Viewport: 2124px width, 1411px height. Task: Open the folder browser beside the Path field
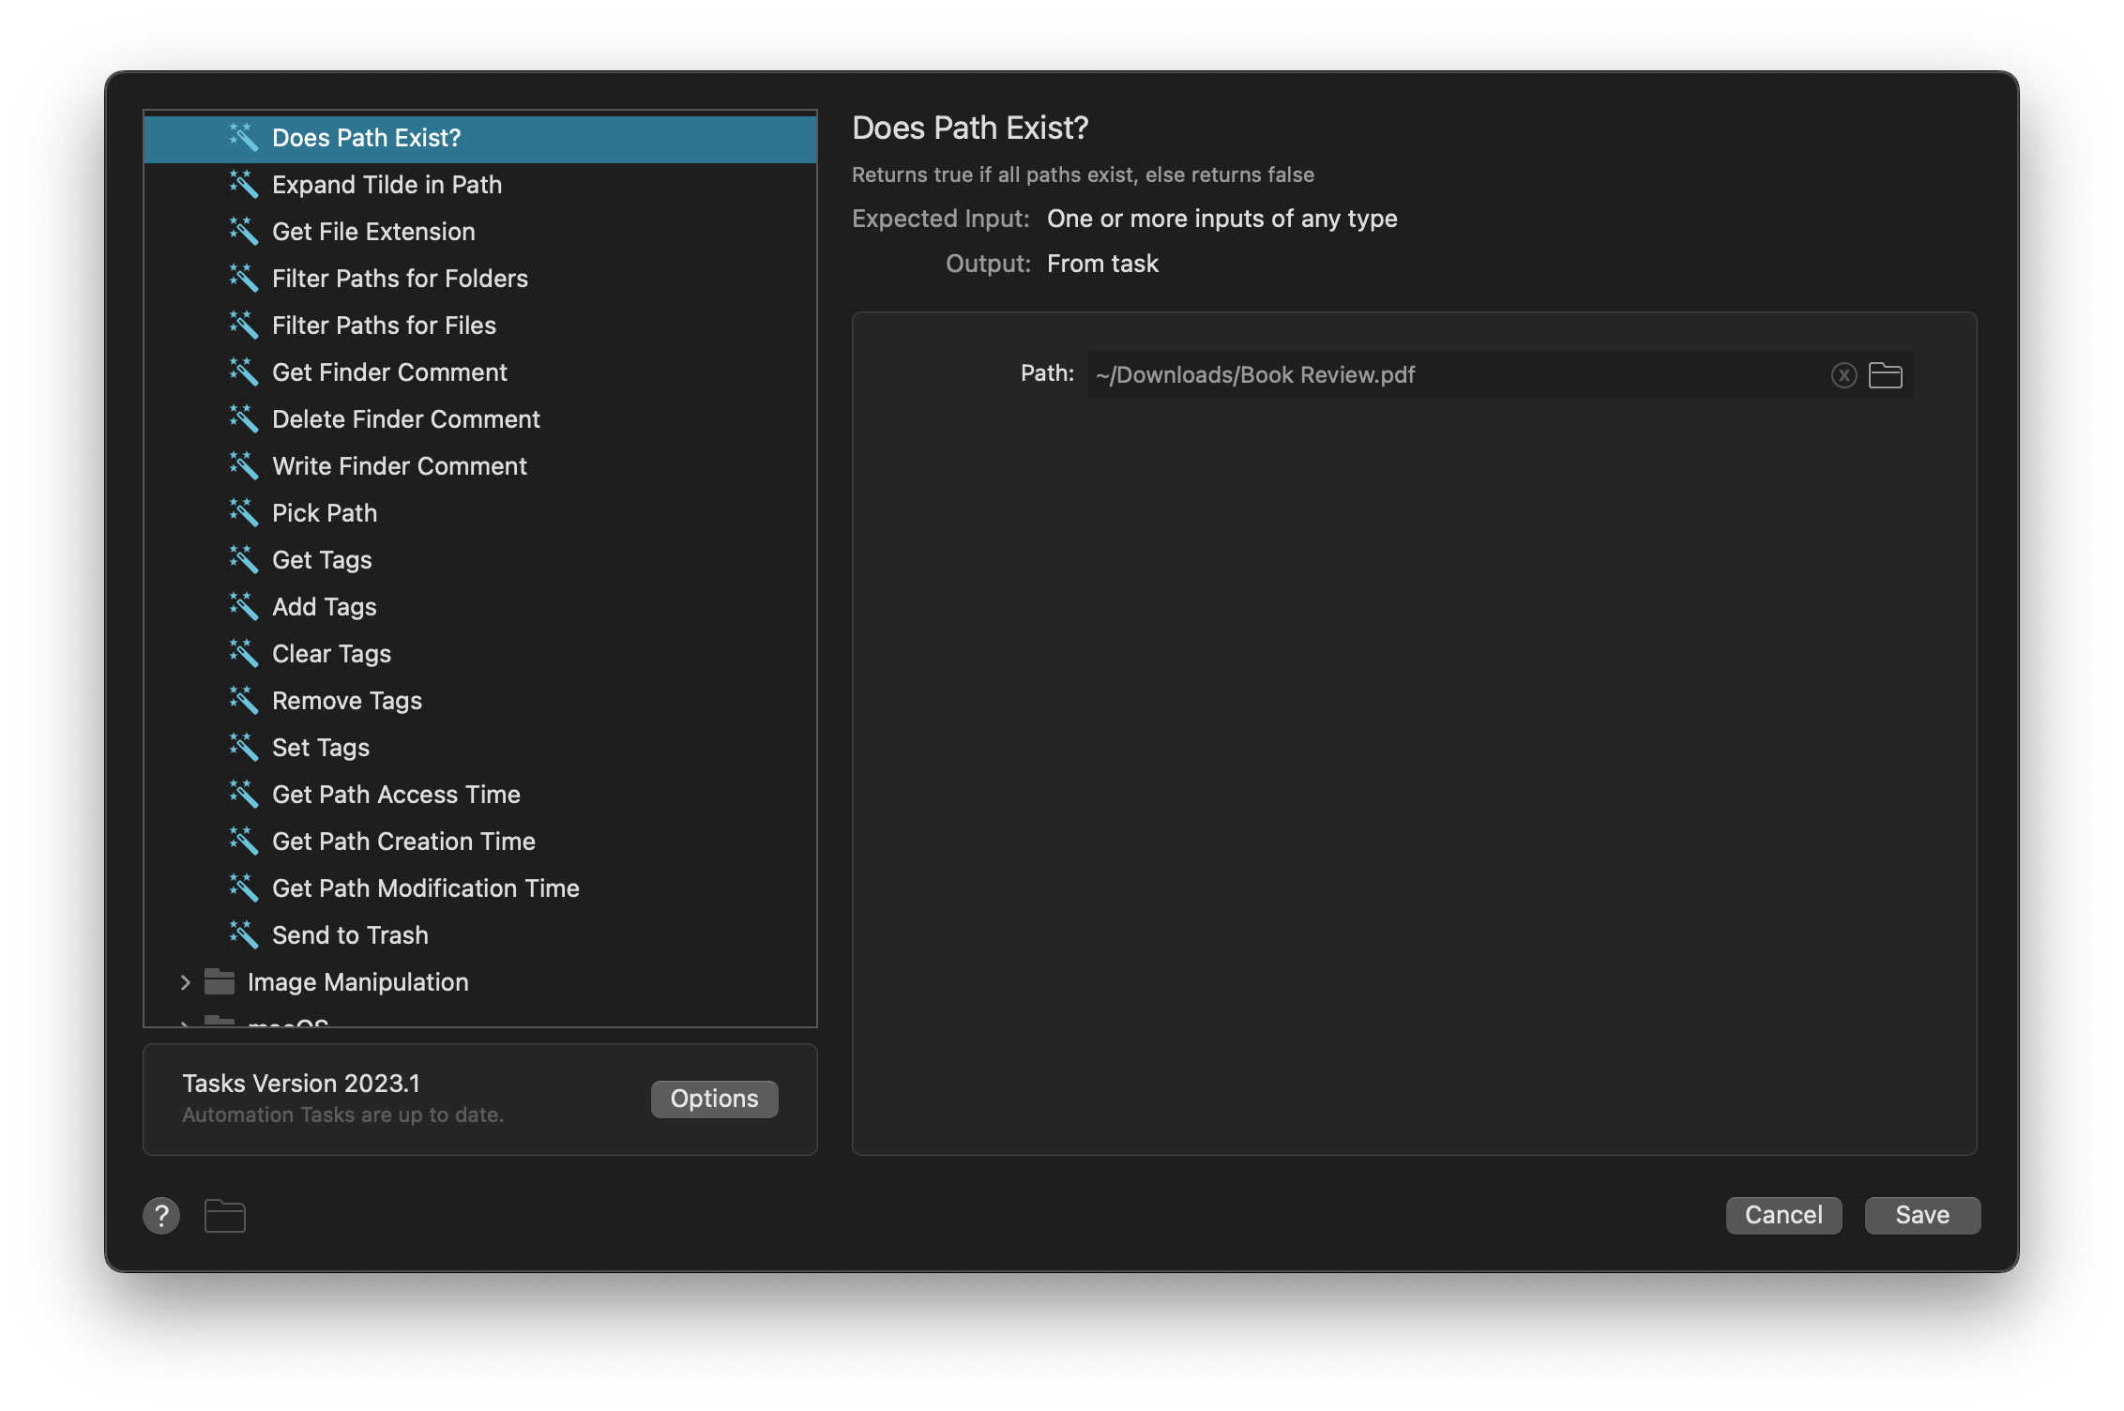click(x=1886, y=374)
